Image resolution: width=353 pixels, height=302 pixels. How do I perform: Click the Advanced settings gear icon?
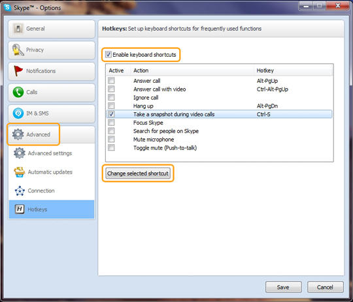coord(20,153)
